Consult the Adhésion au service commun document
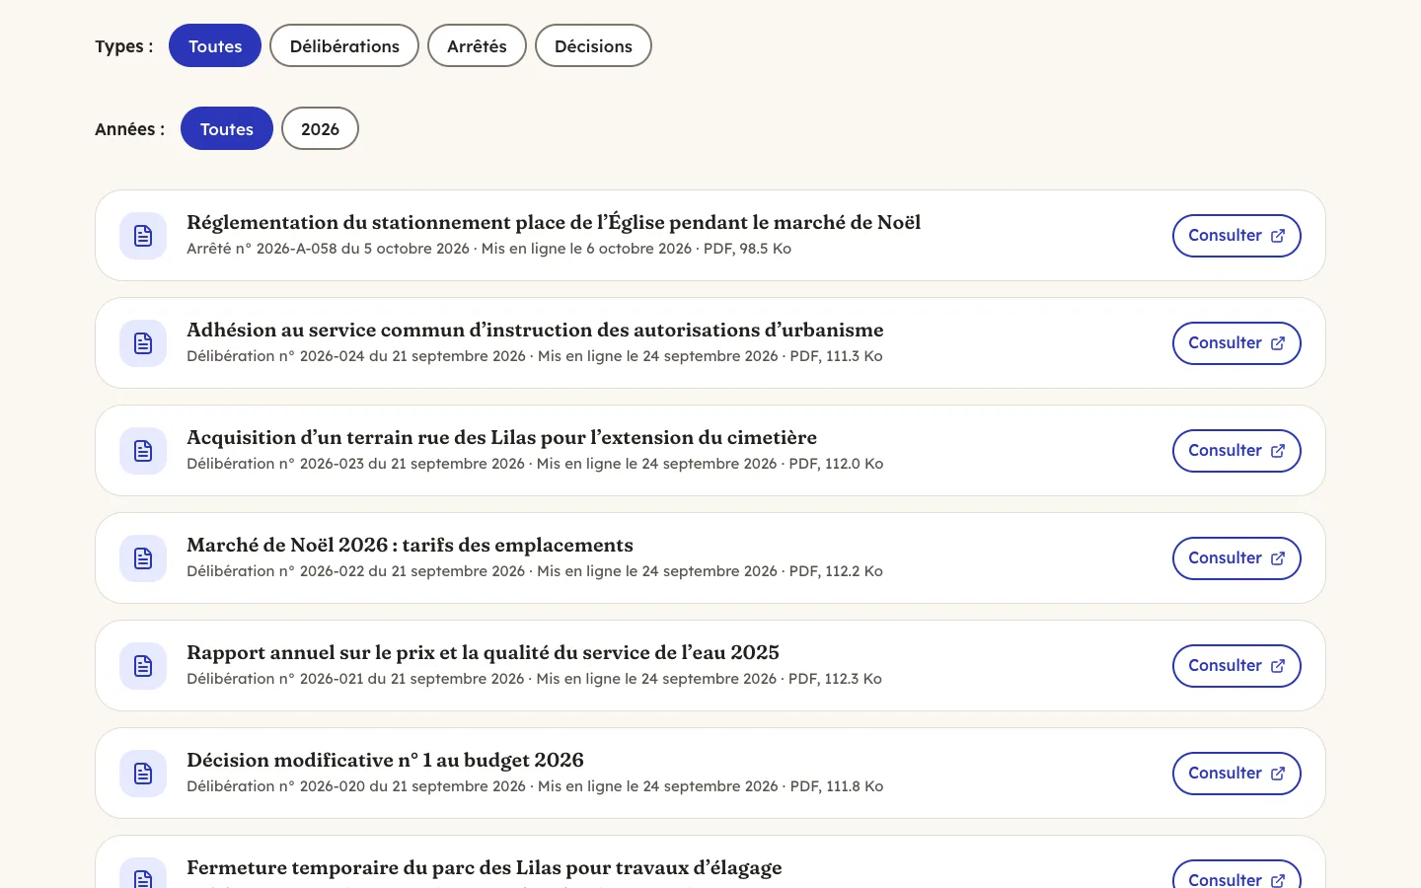This screenshot has width=1421, height=888. tap(1236, 343)
